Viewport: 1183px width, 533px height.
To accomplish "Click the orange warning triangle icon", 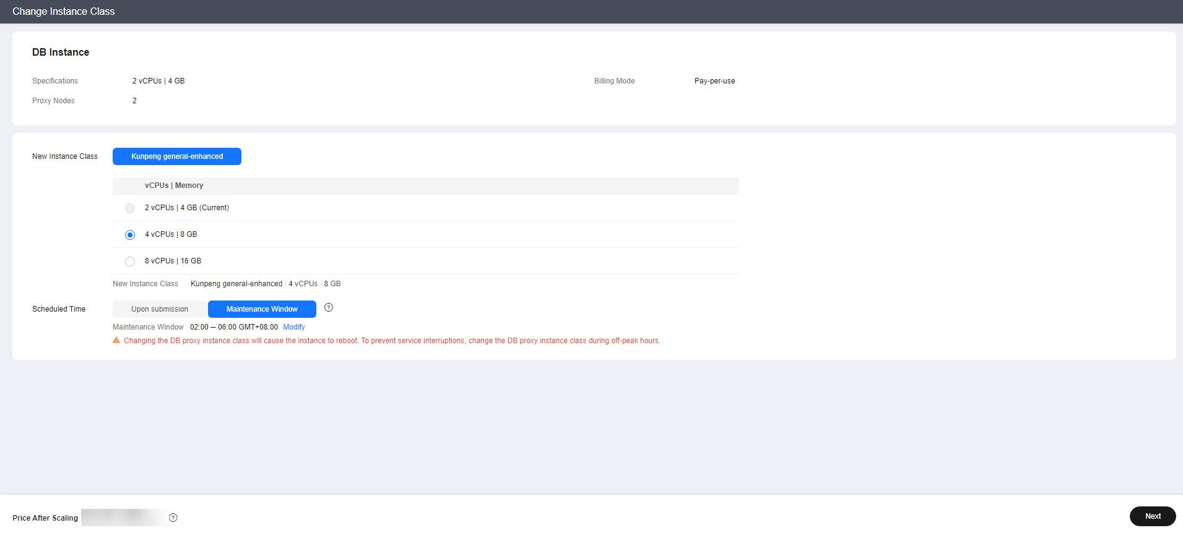I will tap(116, 340).
